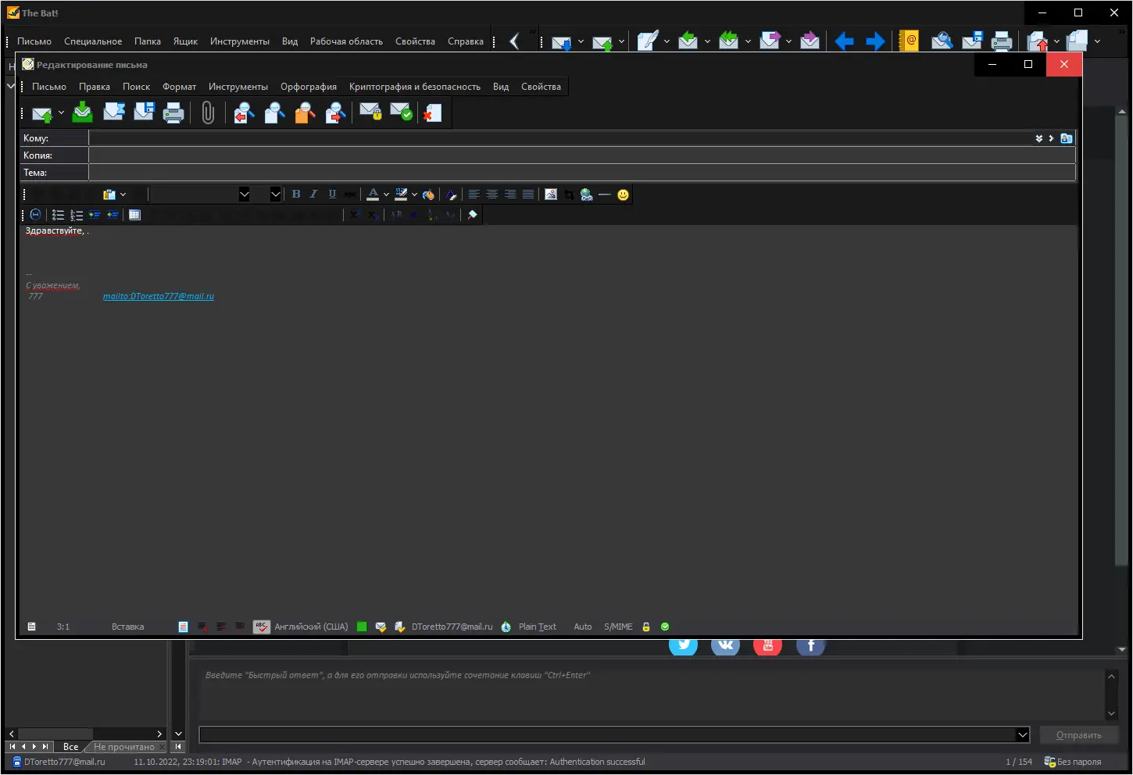The width and height of the screenshot is (1133, 775).
Task: Insert a smiley emoticon
Action: 623,195
